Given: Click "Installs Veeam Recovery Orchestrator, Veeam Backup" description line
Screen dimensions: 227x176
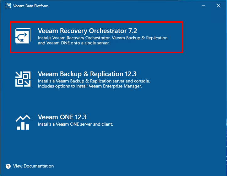Looking at the screenshot, I should 103,38.
